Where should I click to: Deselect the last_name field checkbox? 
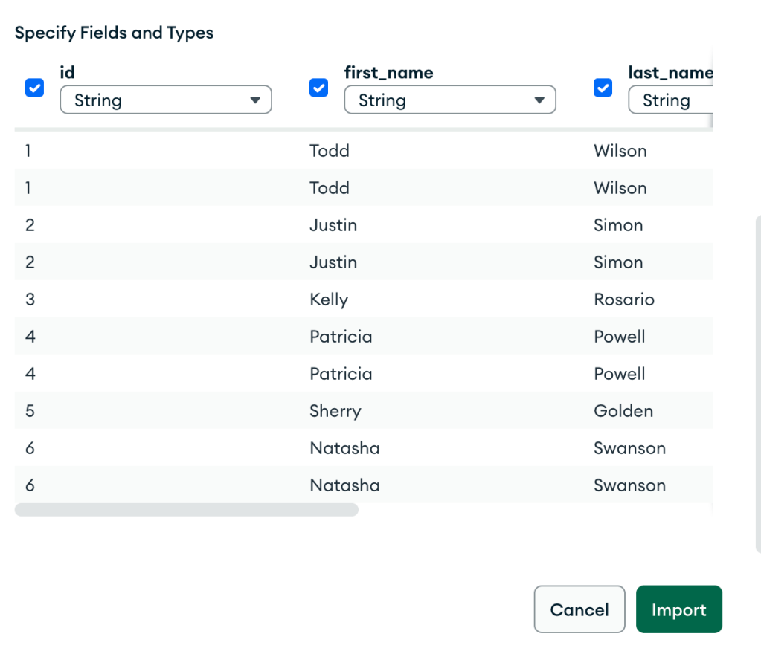(603, 88)
